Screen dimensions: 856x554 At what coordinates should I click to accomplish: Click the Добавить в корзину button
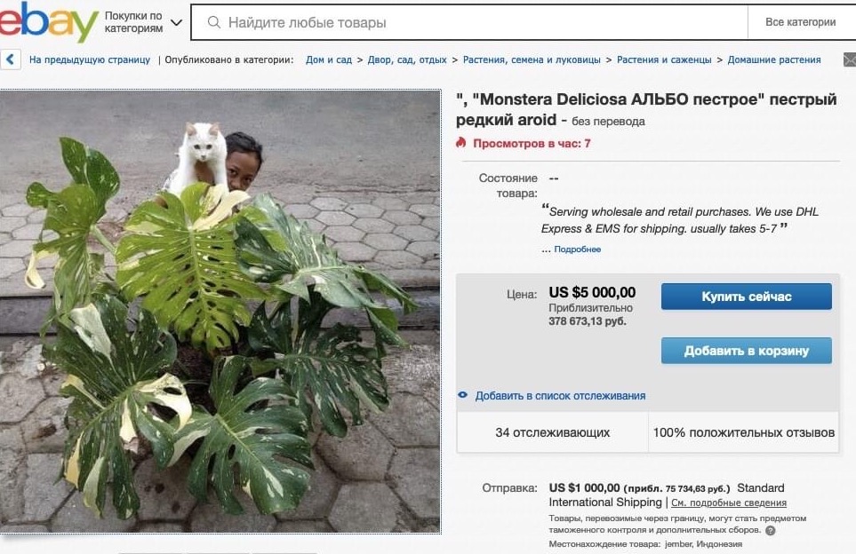pos(747,351)
